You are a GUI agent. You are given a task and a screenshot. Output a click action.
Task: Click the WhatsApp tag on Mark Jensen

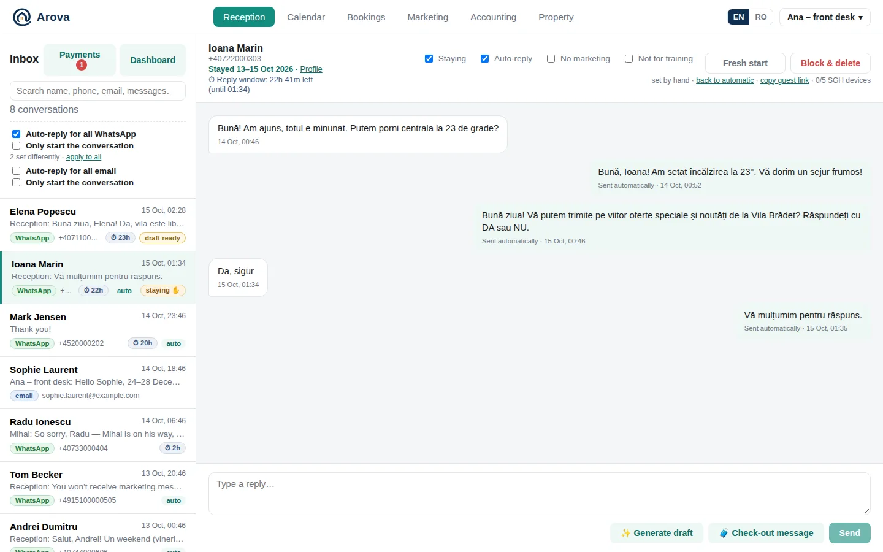32,343
